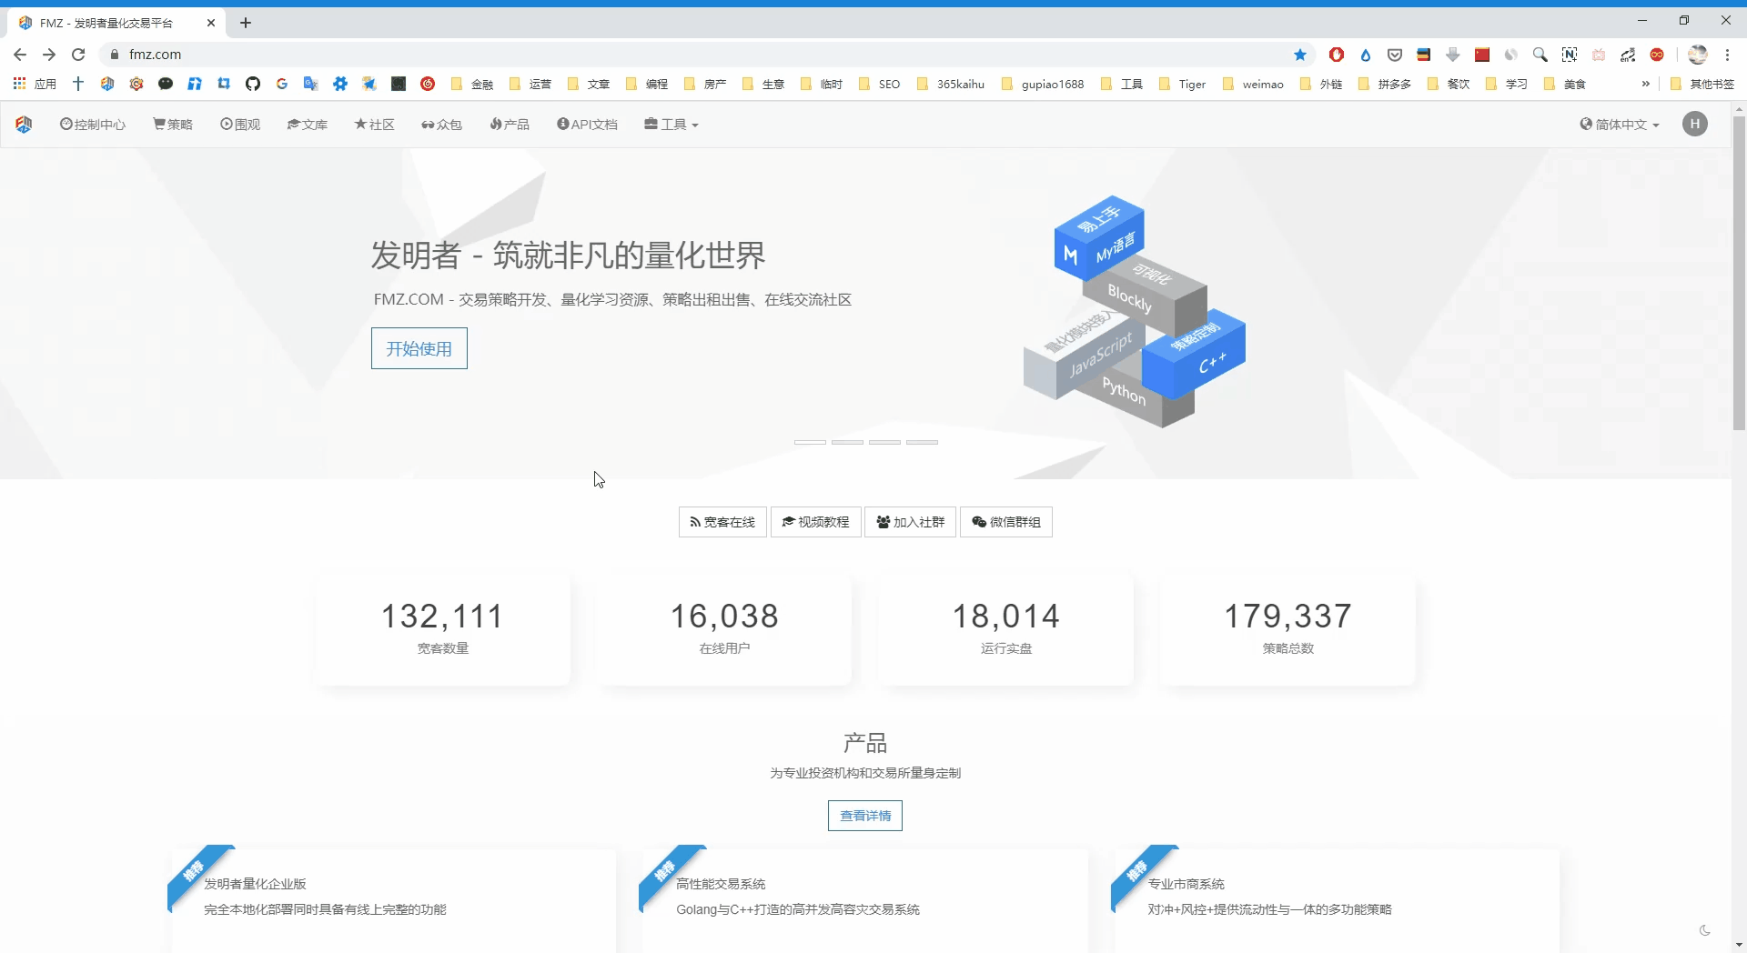This screenshot has height=953, width=1747.
Task: Open the red swirl bookmark icon
Action: (428, 84)
